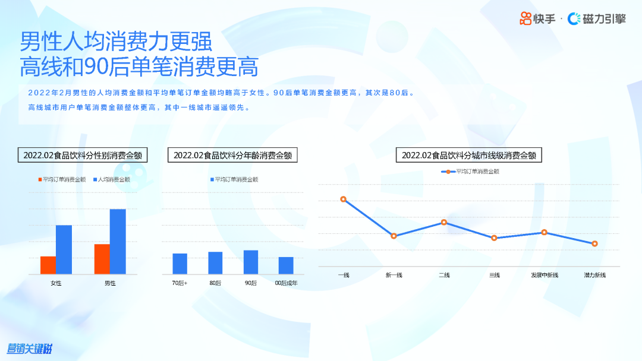Click the line chart legend marker
Viewport: 642px width, 361px height.
[x=448, y=172]
